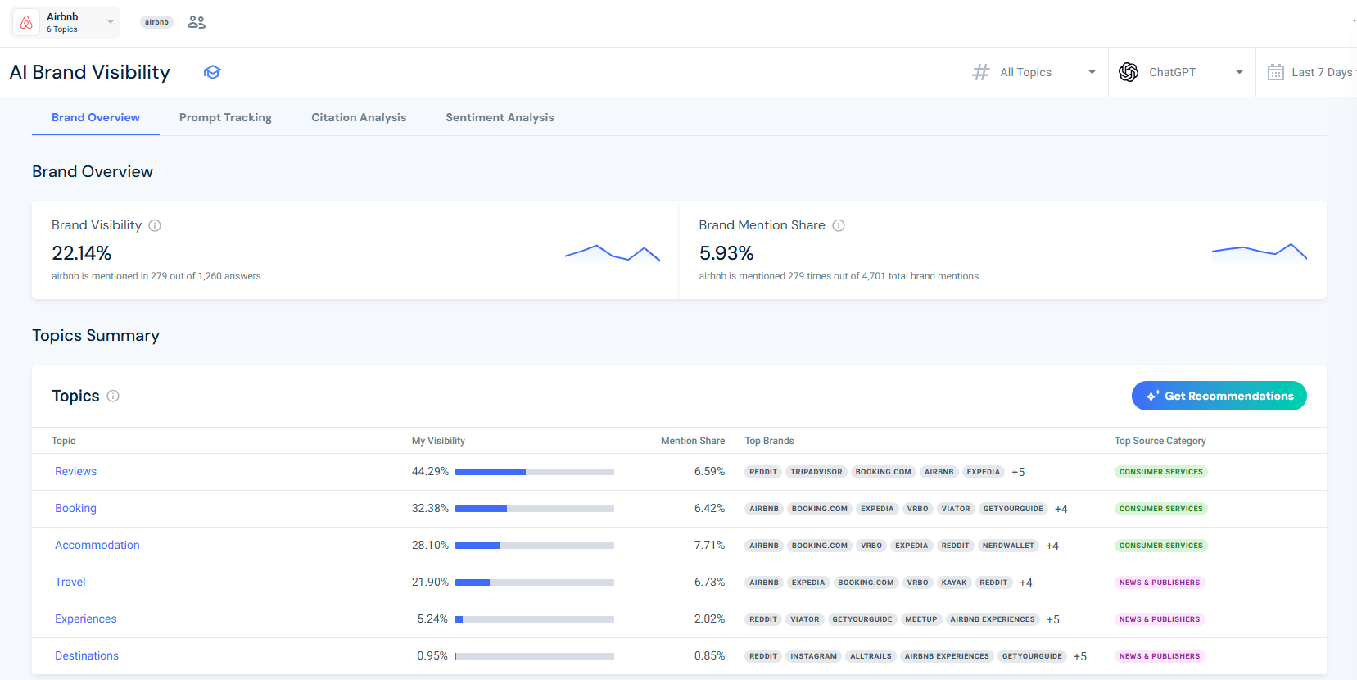The height and width of the screenshot is (680, 1357).
Task: Click the Top Source Category column header
Action: 1160,441
